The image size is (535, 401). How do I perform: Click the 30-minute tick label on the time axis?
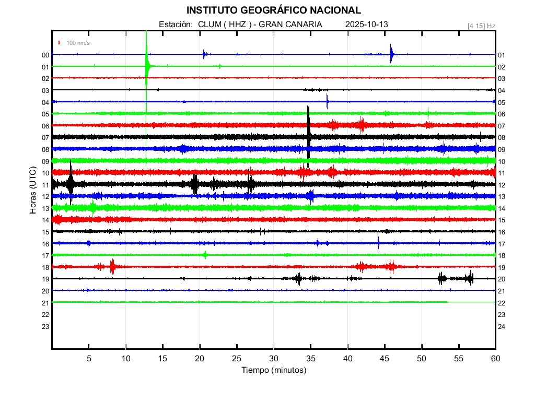[x=273, y=358]
